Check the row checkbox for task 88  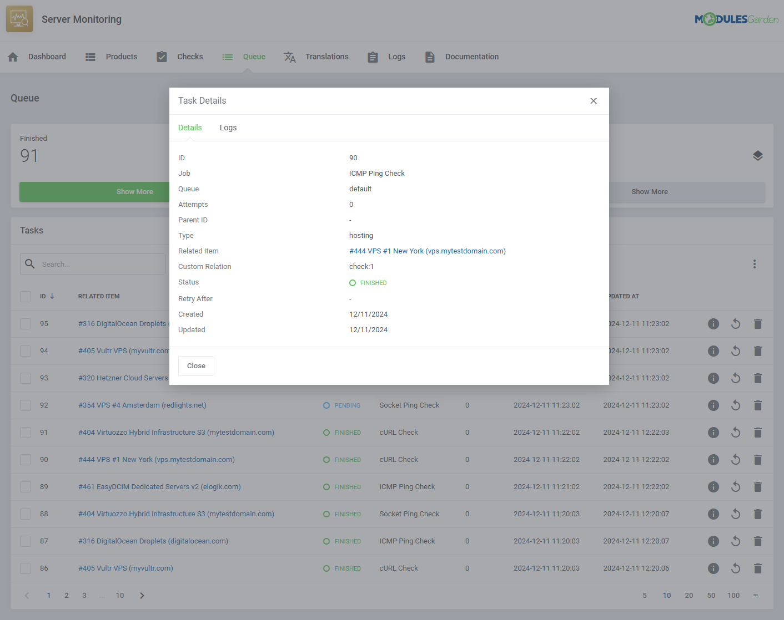(x=25, y=514)
